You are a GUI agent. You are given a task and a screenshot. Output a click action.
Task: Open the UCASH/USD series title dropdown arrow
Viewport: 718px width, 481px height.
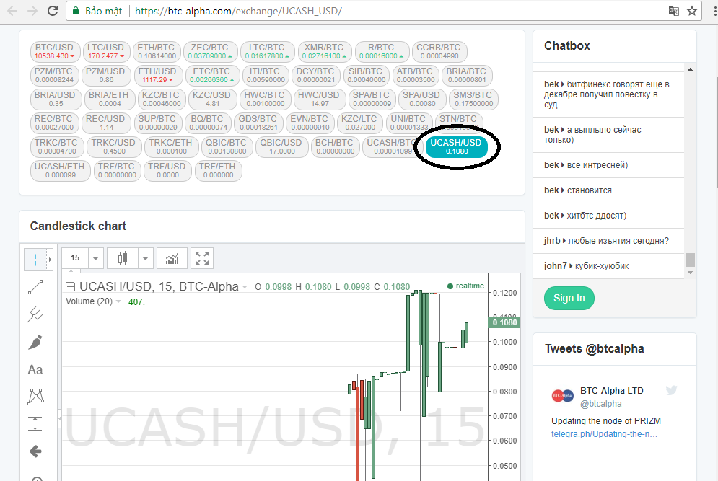[x=245, y=288]
